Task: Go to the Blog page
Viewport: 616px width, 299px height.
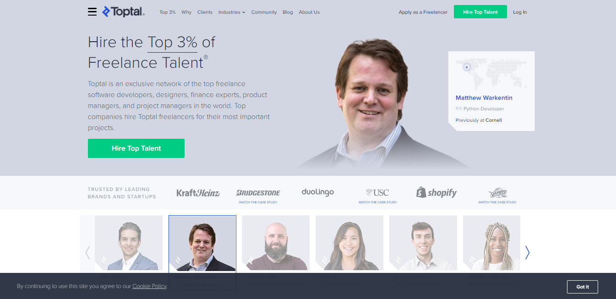Action: 288,12
